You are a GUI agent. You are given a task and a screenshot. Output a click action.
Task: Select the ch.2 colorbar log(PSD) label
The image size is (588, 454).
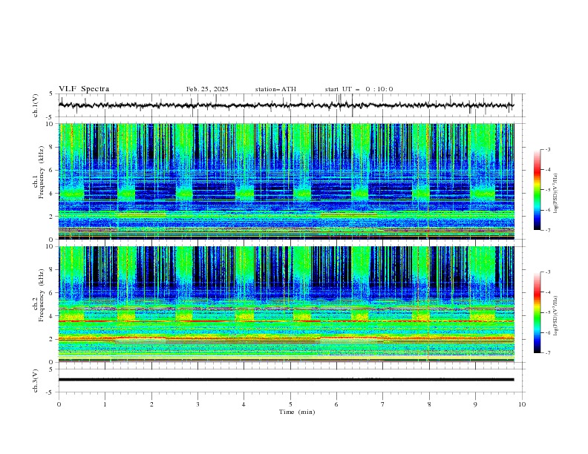point(556,316)
